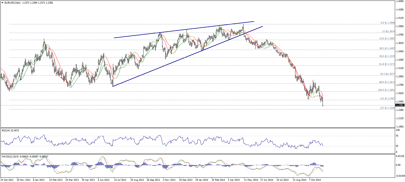
Task: Click the RSI(14) 32.4572 indicator label
Action: click(10, 130)
